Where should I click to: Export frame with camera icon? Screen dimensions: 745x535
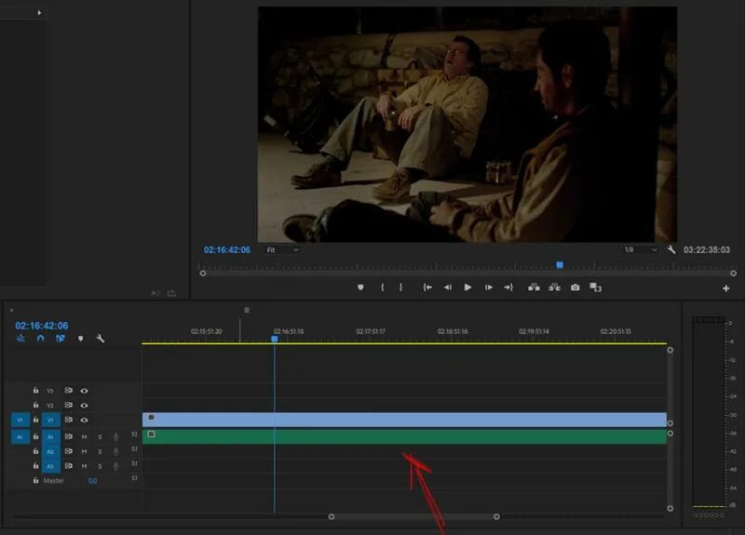(575, 288)
